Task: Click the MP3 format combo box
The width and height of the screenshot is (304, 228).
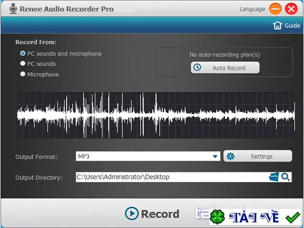Action: tap(148, 157)
